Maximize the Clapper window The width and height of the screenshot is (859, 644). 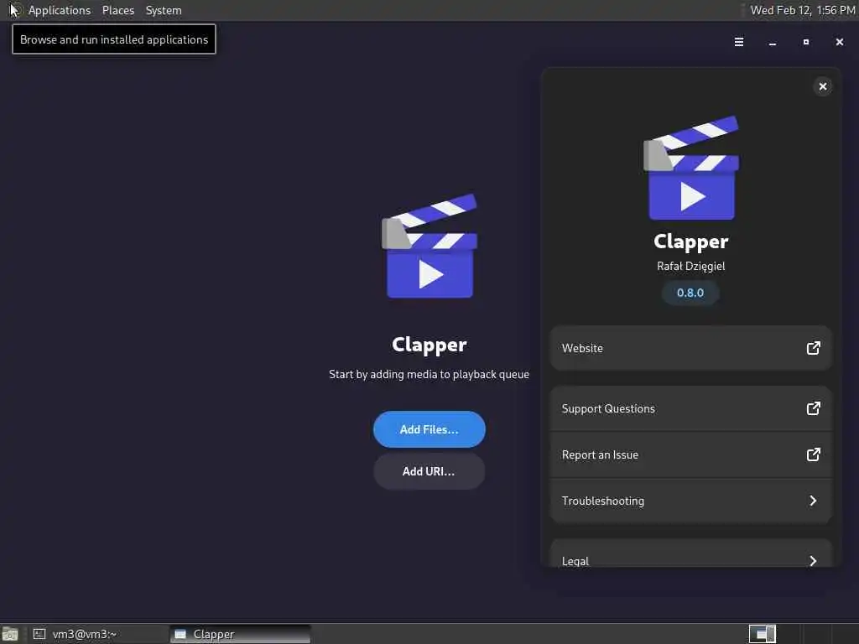pyautogui.click(x=806, y=42)
